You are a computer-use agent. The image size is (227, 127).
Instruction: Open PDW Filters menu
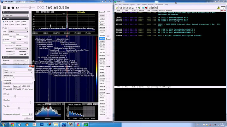coord(138,5)
